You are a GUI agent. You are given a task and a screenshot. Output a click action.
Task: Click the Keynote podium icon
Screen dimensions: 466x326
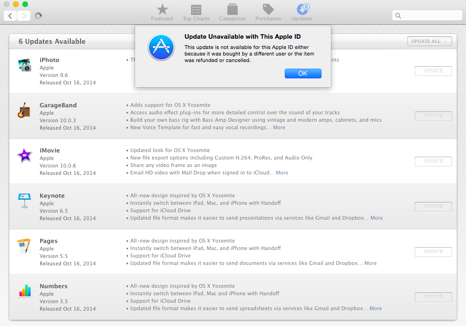(24, 201)
